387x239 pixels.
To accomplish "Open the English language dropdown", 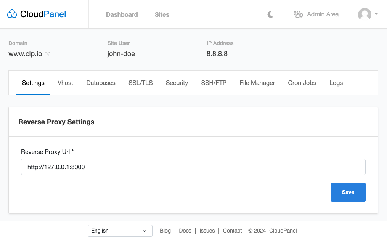I will (120, 231).
